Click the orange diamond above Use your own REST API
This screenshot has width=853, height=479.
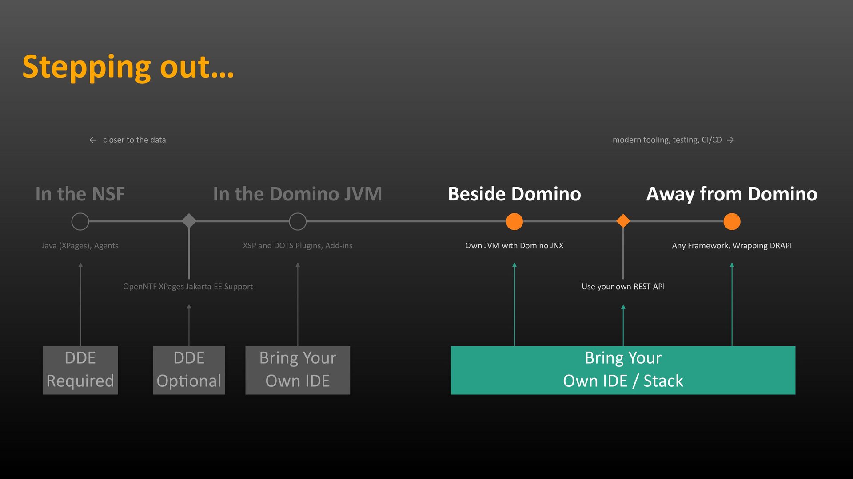tap(623, 220)
